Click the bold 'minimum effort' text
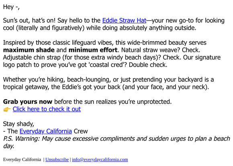This screenshot has width=233, height=166. tap(93, 50)
